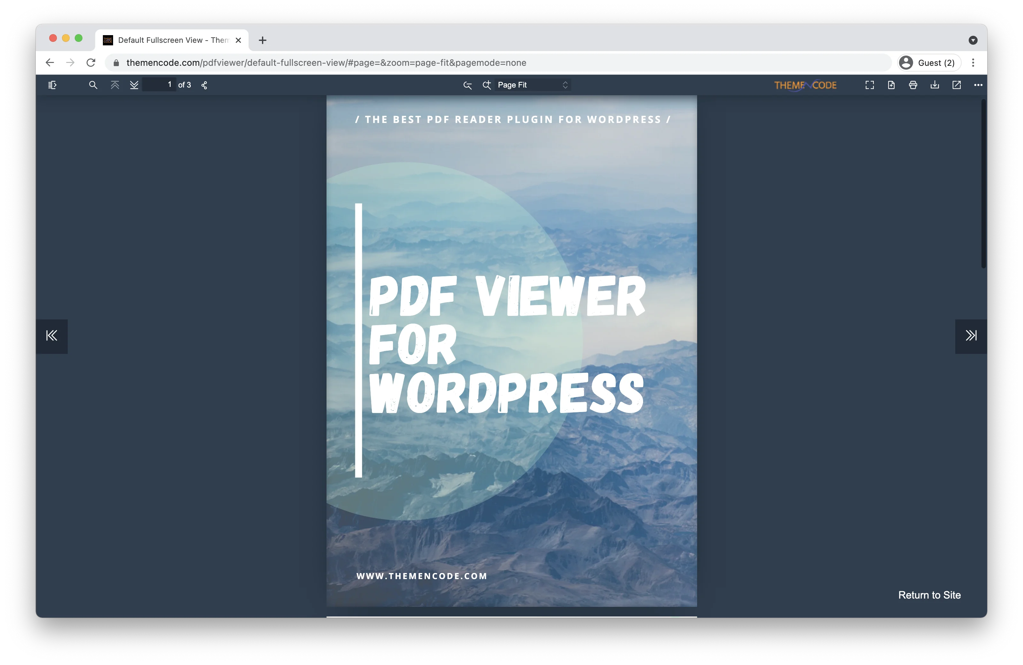Click the THEMENCODE logo
Viewport: 1023px width, 665px height.
pyautogui.click(x=805, y=85)
